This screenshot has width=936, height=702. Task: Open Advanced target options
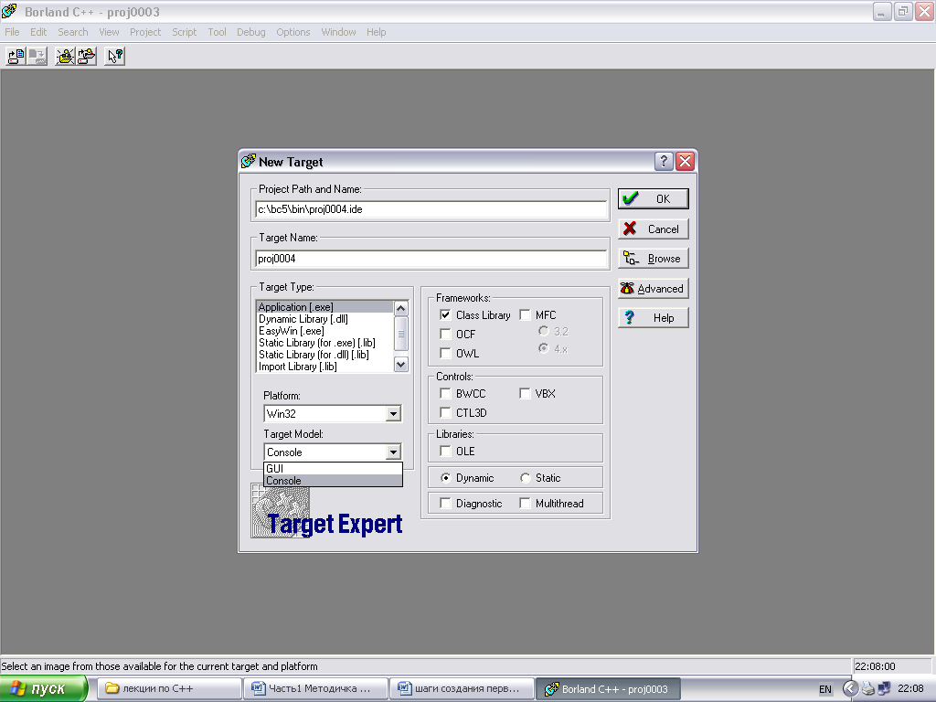[653, 288]
